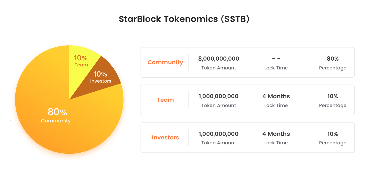Click the Team row's 4 Months value
This screenshot has width=370, height=171.
click(x=276, y=96)
